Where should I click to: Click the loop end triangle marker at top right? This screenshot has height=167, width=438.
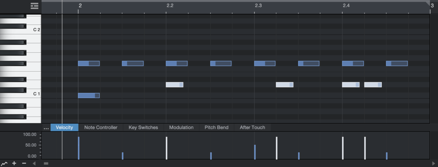[x=428, y=3]
